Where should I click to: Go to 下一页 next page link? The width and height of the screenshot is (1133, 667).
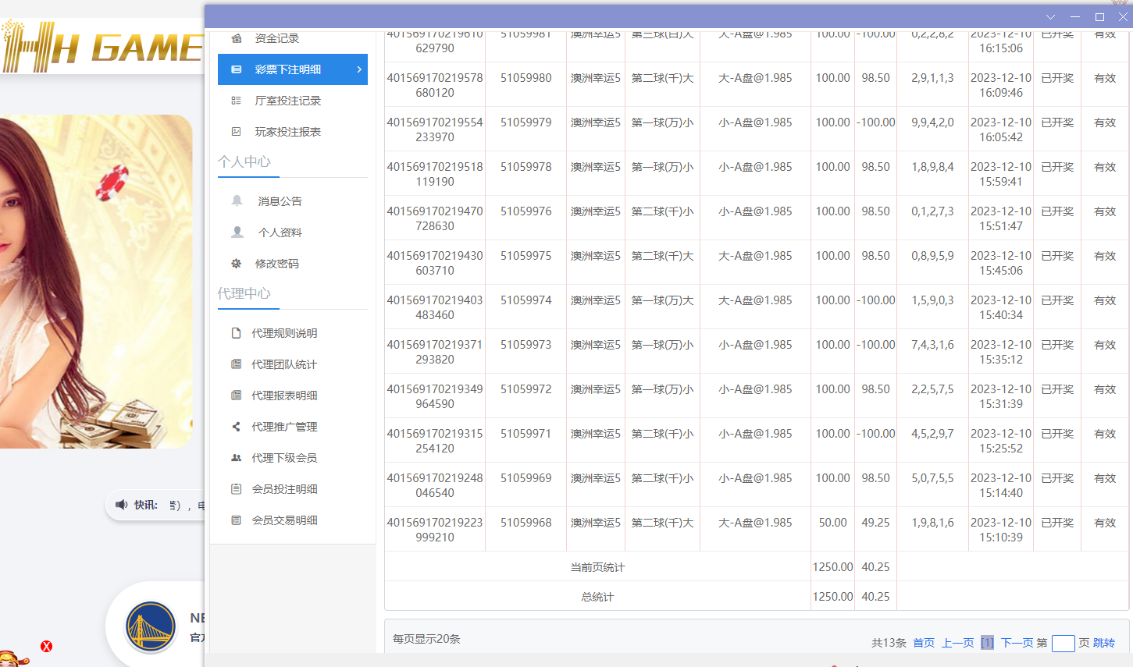1017,643
